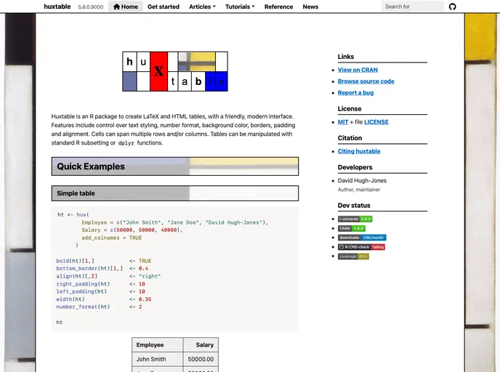Expand the Tutorials dropdown menu
The image size is (500, 372).
pos(240,7)
